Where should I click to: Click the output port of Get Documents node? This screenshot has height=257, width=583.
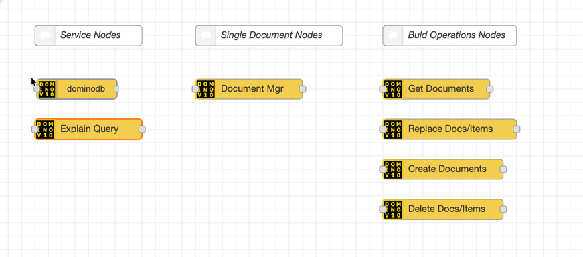(x=490, y=89)
